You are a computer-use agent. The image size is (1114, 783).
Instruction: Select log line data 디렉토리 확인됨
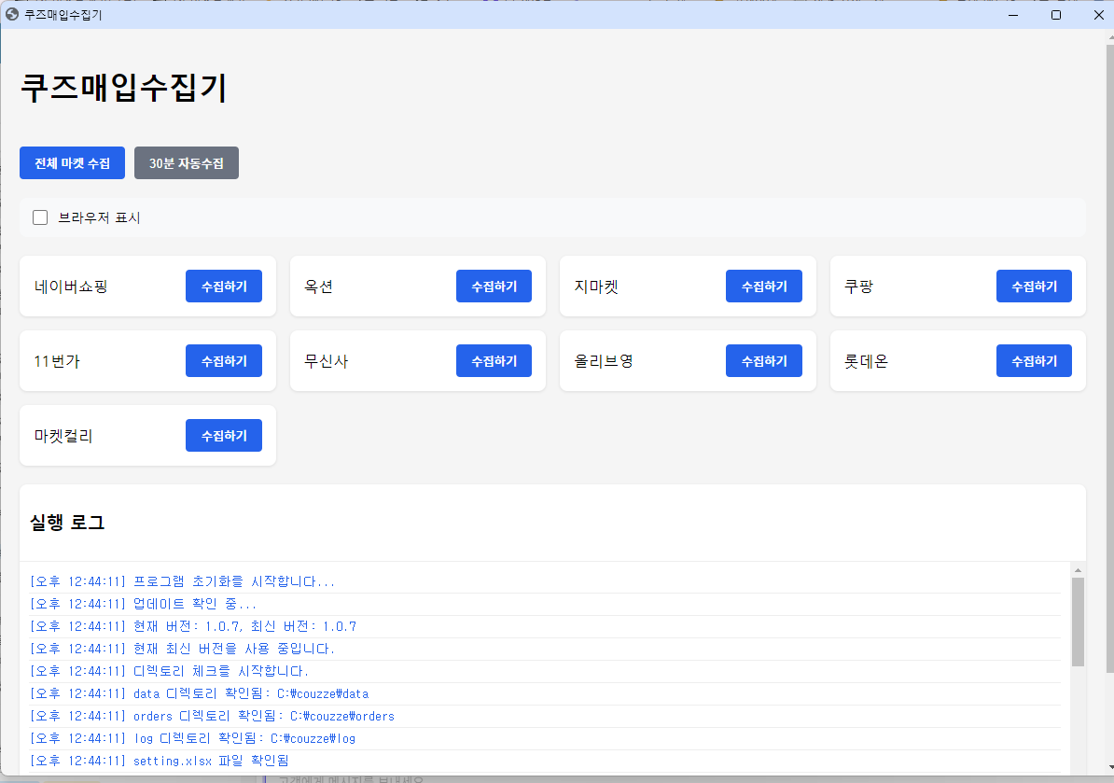coord(545,694)
